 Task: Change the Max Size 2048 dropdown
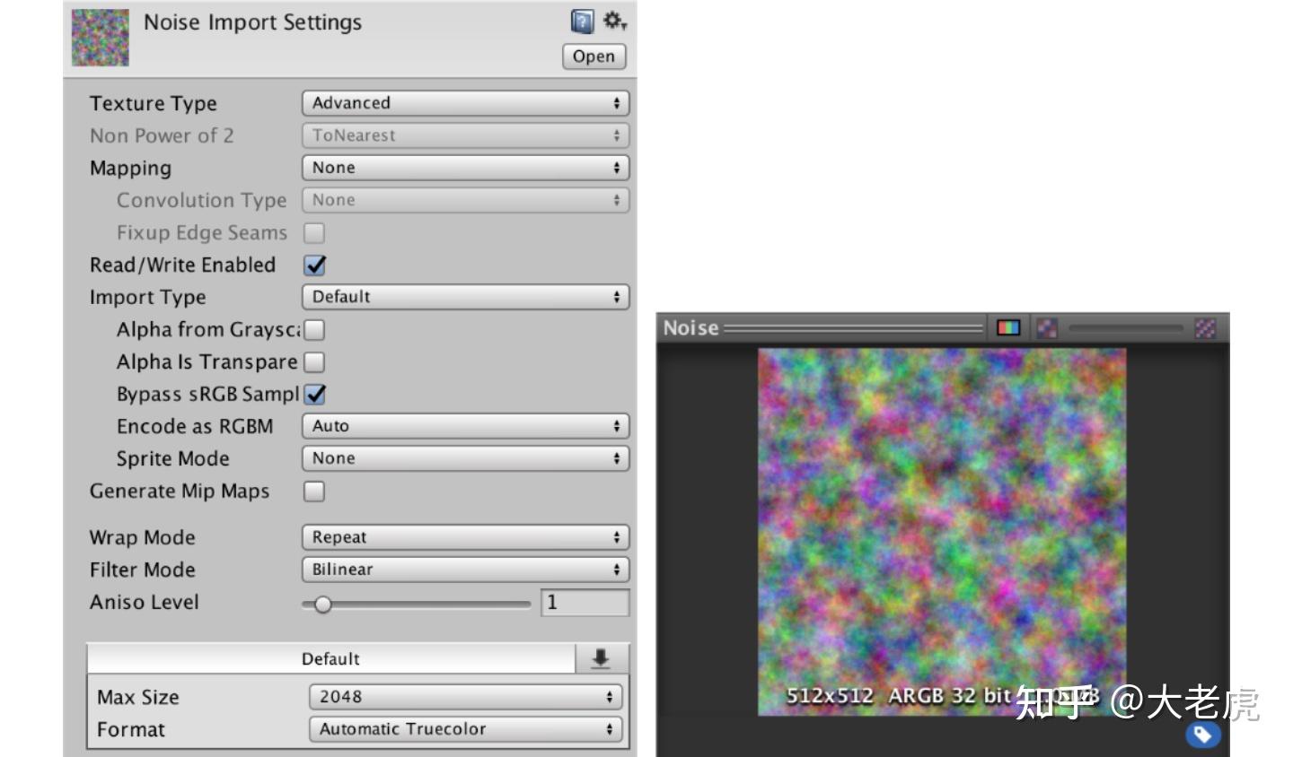(465, 697)
